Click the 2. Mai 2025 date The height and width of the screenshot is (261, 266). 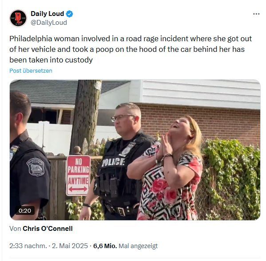70,246
